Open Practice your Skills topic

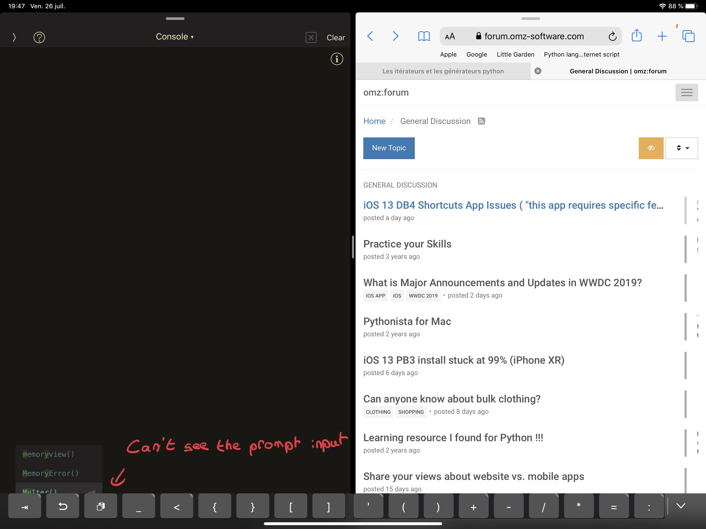[x=407, y=244]
